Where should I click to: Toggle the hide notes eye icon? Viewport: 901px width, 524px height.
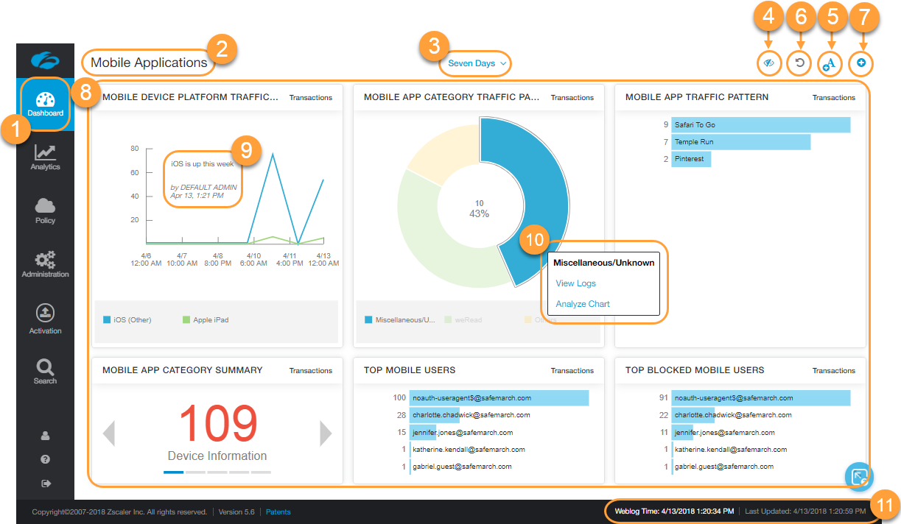[x=768, y=64]
